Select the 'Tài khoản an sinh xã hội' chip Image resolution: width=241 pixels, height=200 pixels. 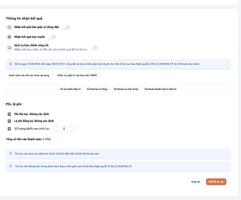point(126,89)
